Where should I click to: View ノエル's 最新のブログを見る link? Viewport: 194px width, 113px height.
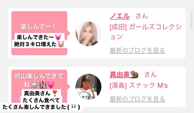click(x=138, y=50)
